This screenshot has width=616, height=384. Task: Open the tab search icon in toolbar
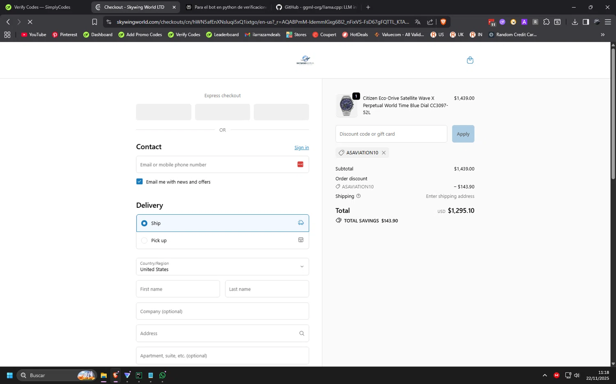(557, 22)
